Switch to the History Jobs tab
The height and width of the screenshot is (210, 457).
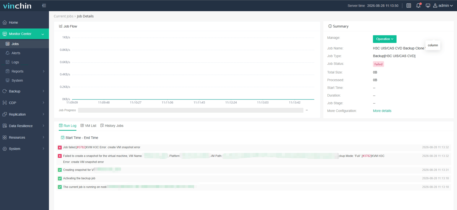coord(112,126)
